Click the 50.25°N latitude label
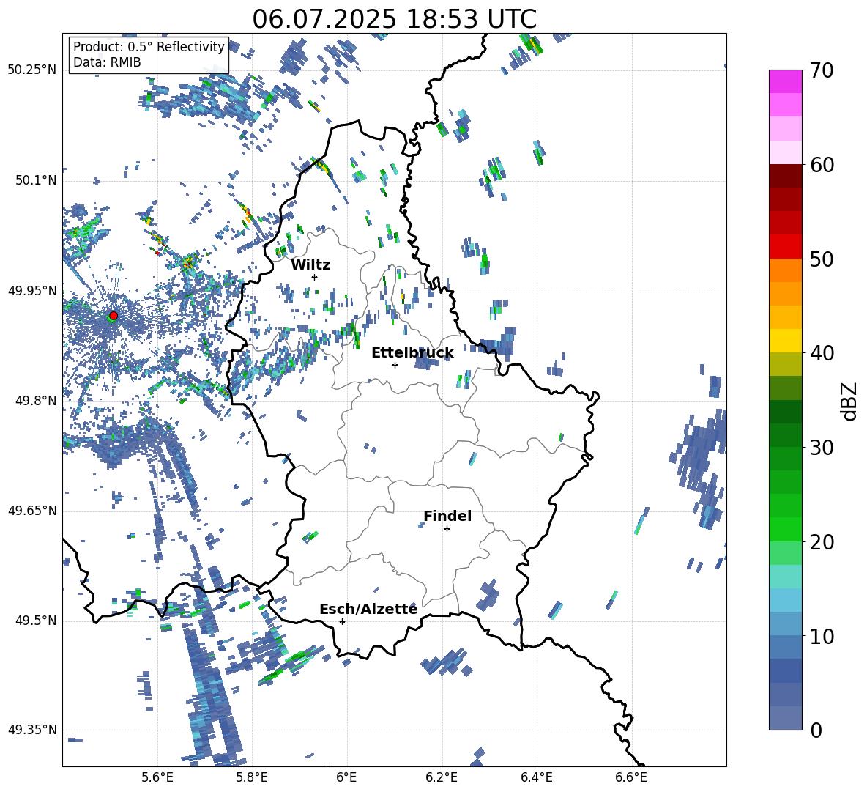The width and height of the screenshot is (867, 792). (31, 70)
